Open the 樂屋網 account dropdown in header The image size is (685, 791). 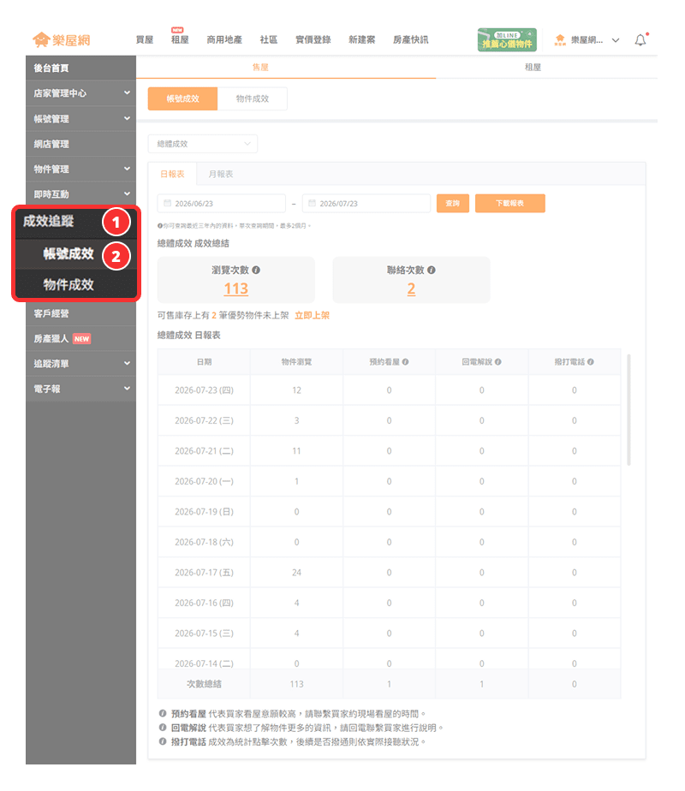pyautogui.click(x=587, y=40)
